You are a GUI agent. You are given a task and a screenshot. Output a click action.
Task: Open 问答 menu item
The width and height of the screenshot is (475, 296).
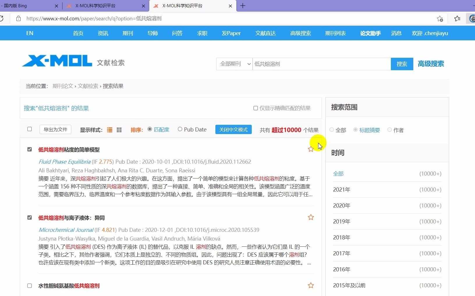coord(177,33)
